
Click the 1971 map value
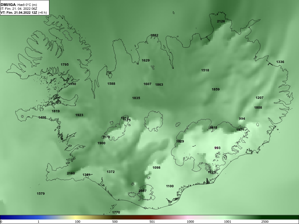pyautogui.click(x=240, y=130)
